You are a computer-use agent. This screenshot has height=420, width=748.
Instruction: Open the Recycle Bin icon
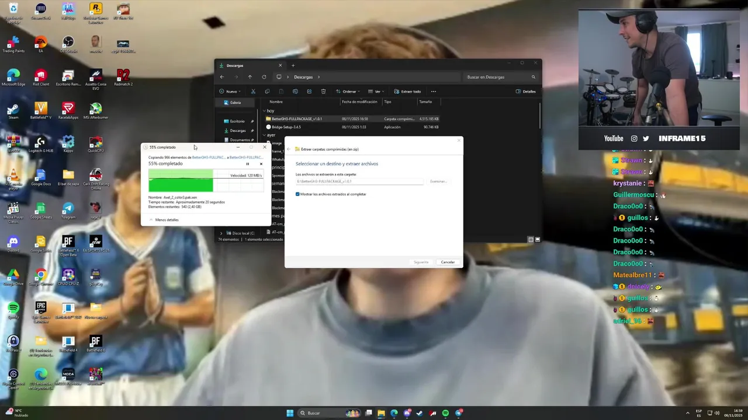pyautogui.click(x=13, y=12)
